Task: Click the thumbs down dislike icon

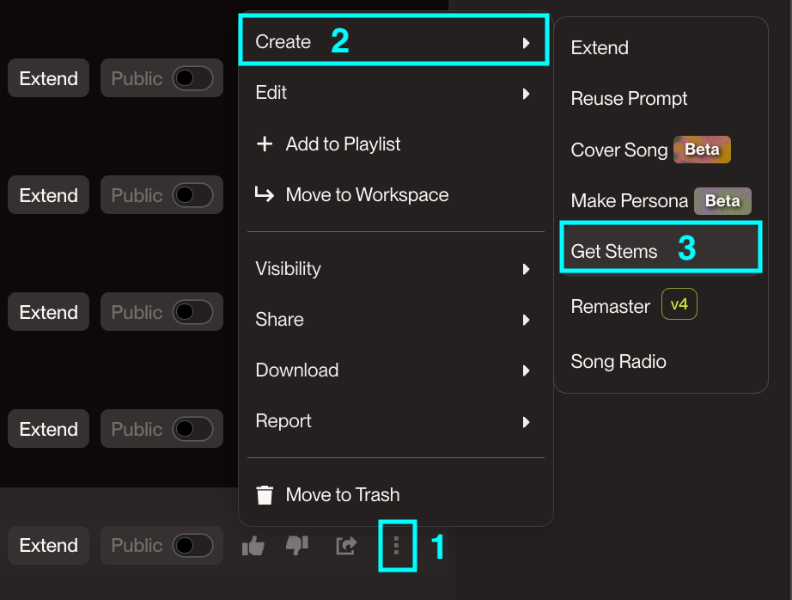Action: (297, 546)
